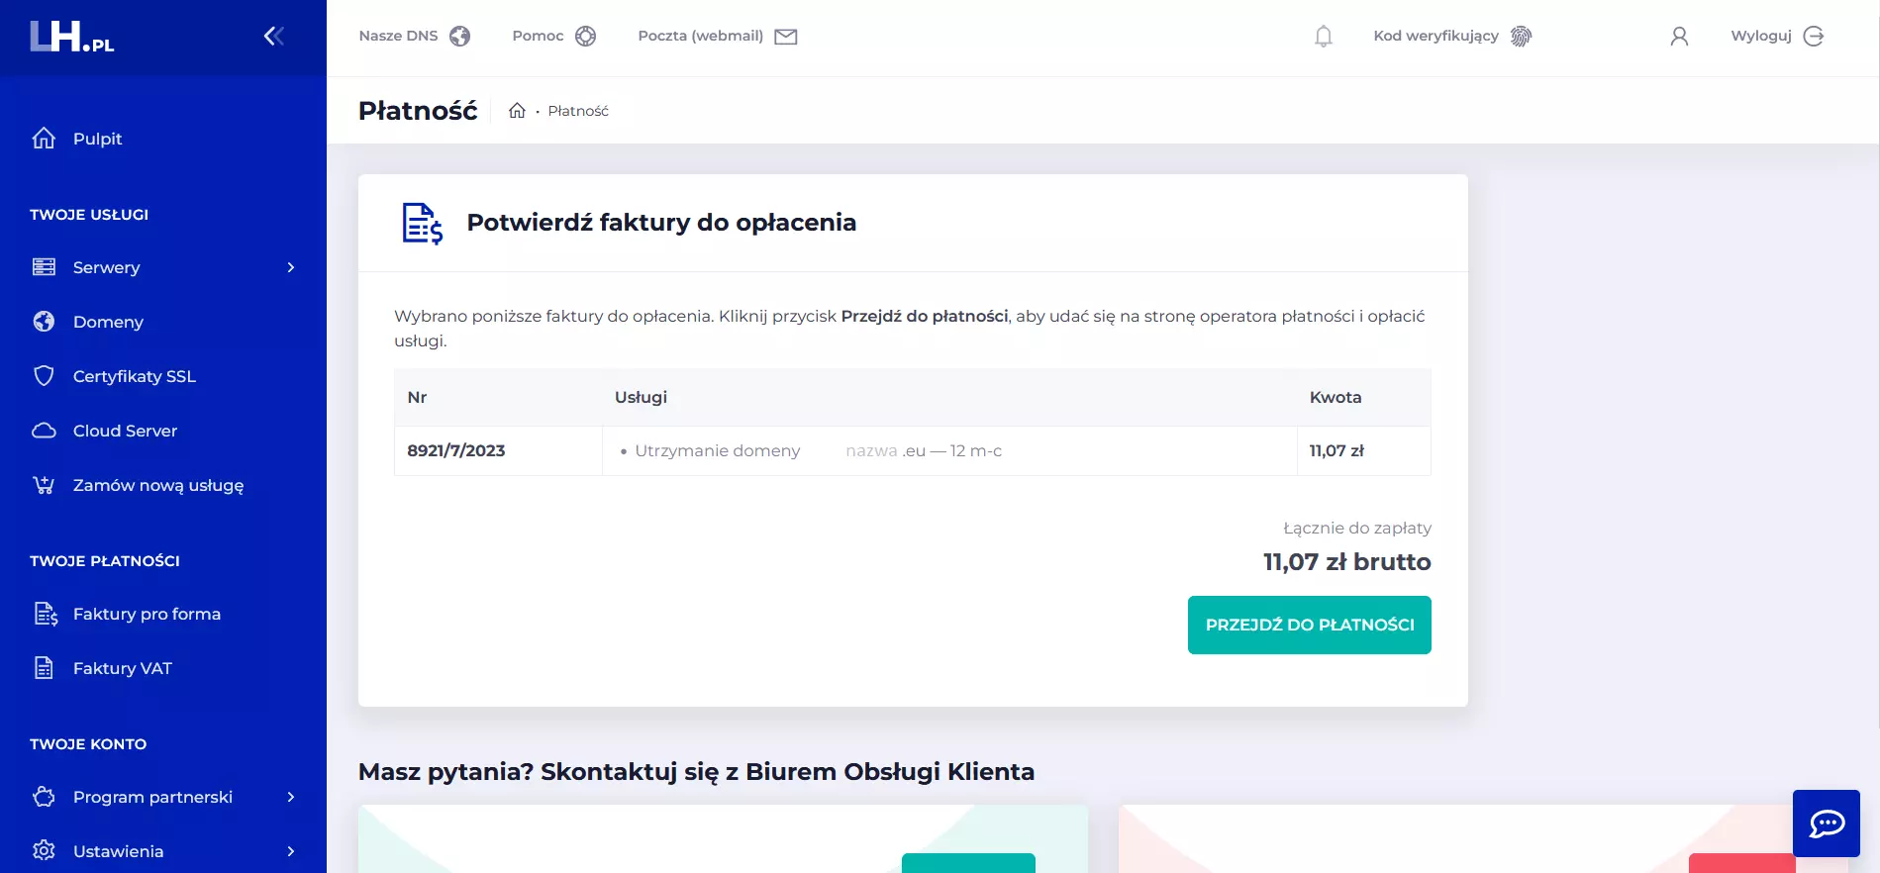Expand the Serwery submenu arrow

[x=291, y=267]
